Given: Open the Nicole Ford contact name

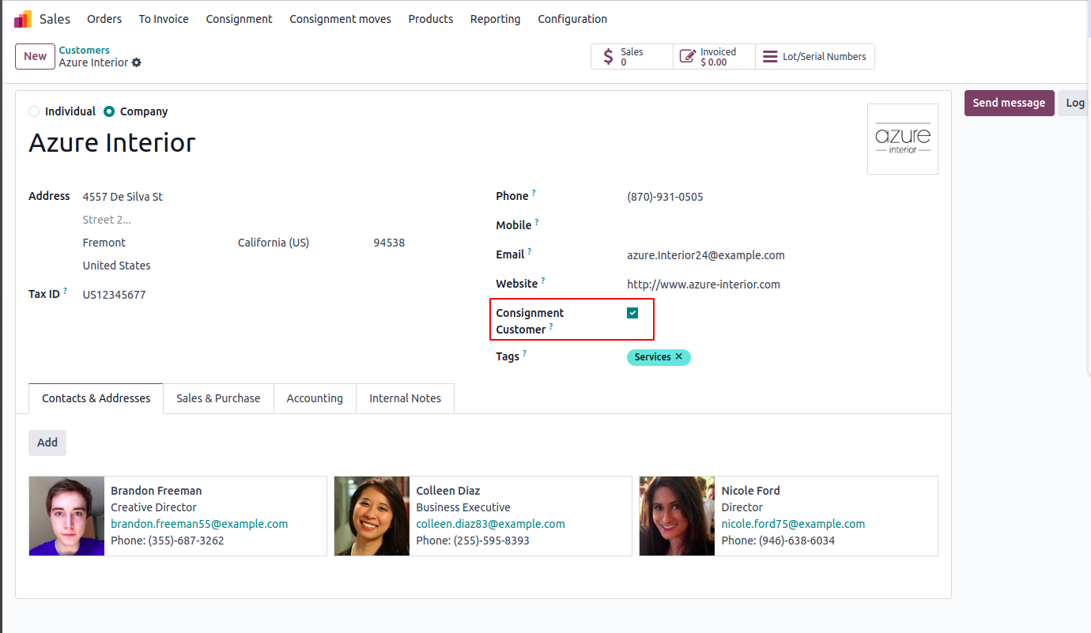Looking at the screenshot, I should click(x=751, y=491).
